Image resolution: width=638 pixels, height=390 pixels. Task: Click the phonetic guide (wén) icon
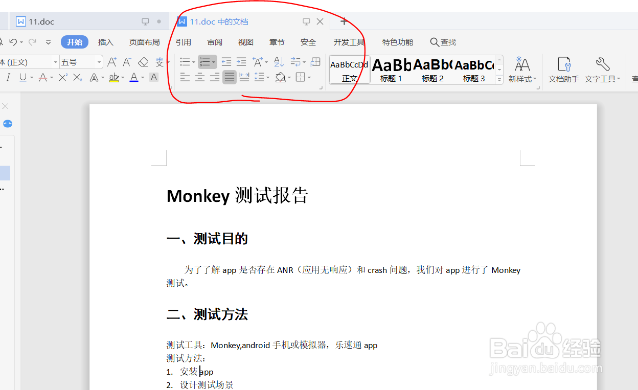click(x=159, y=62)
